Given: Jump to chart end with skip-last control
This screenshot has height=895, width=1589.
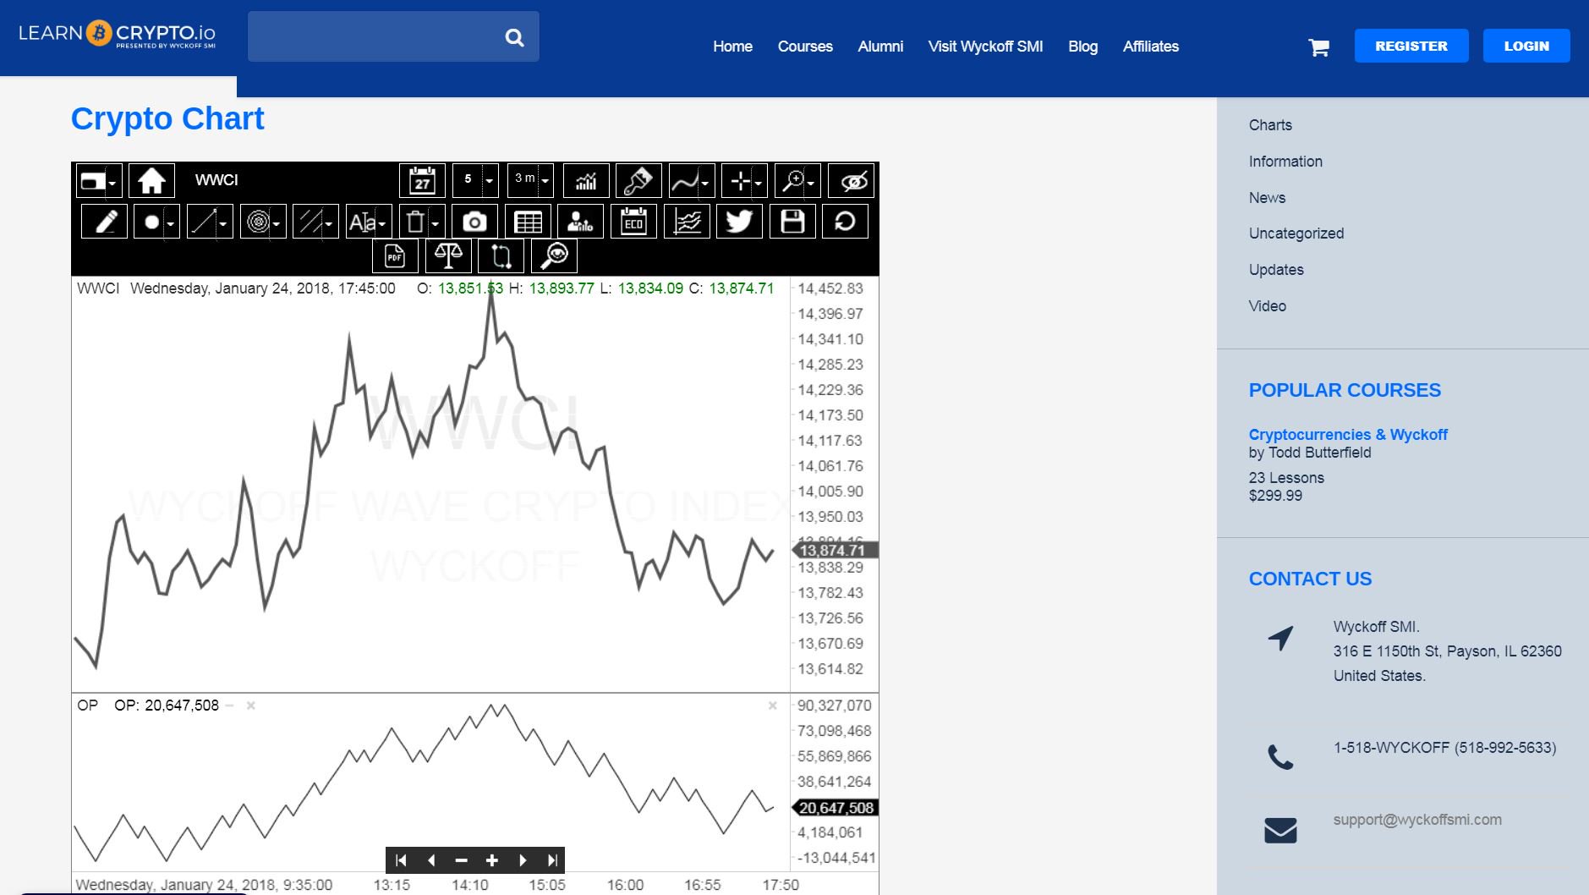Looking at the screenshot, I should [552, 860].
